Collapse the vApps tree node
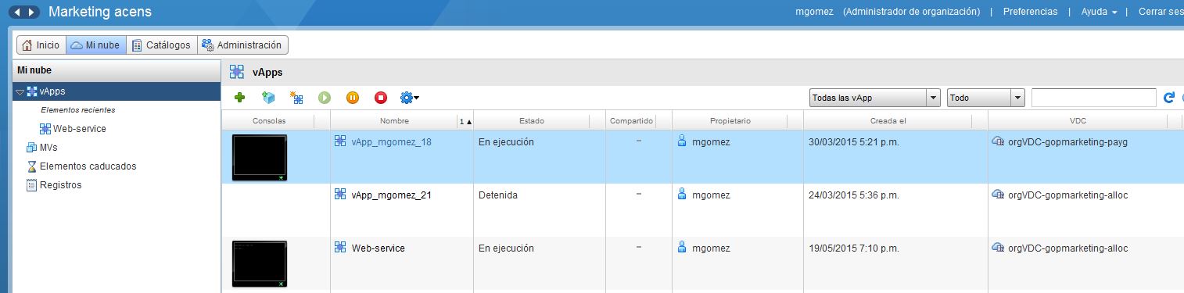The height and width of the screenshot is (293, 1184). click(x=19, y=92)
